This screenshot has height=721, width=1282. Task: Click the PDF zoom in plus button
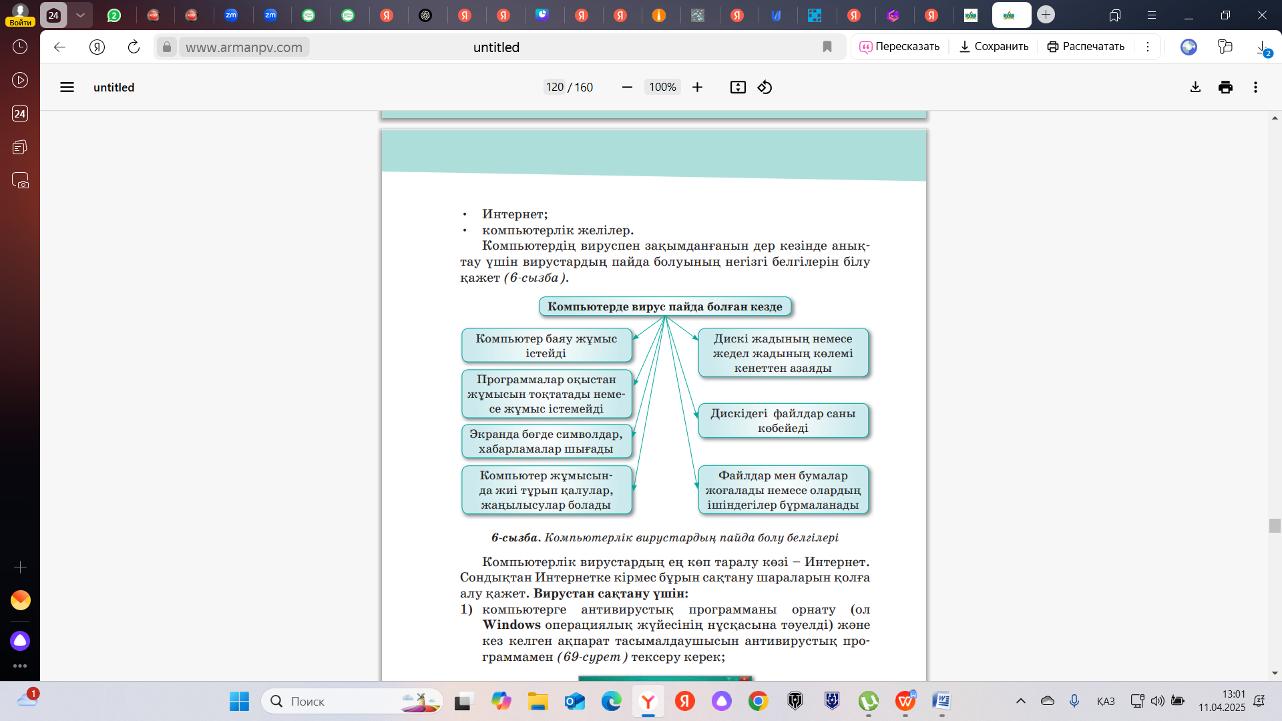point(697,87)
